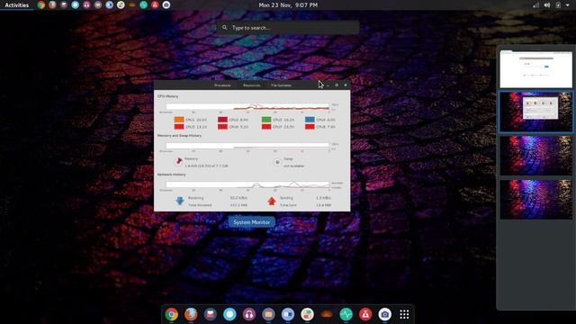Screen dimensions: 576x324
Task: Select the second workspace with System Monitor
Action: click(x=536, y=112)
